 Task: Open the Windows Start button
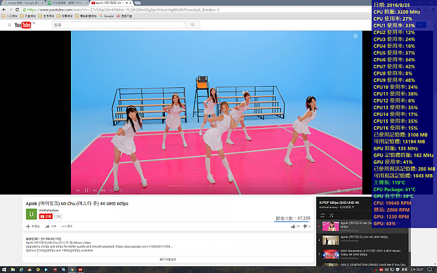click(x=4, y=269)
